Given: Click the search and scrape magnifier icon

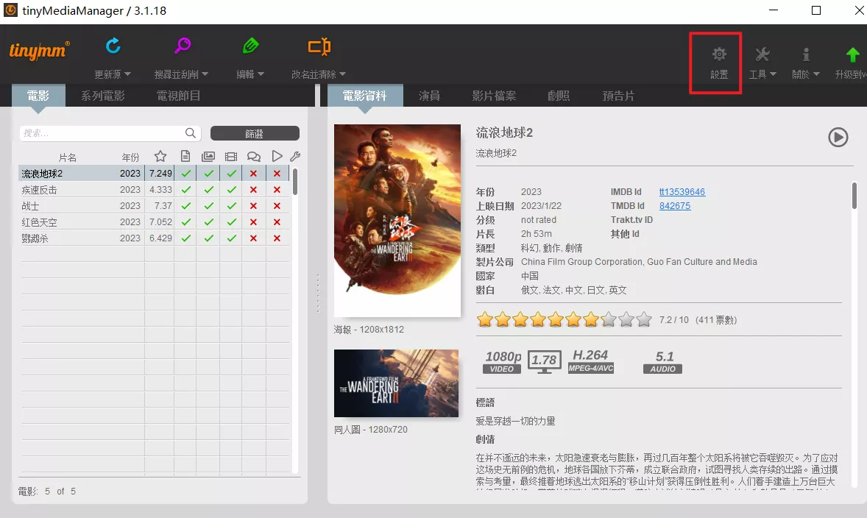Looking at the screenshot, I should pos(183,46).
